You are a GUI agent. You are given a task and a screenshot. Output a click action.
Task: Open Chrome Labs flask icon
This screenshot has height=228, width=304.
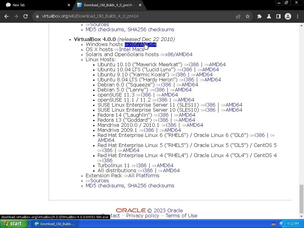[x=269, y=16]
